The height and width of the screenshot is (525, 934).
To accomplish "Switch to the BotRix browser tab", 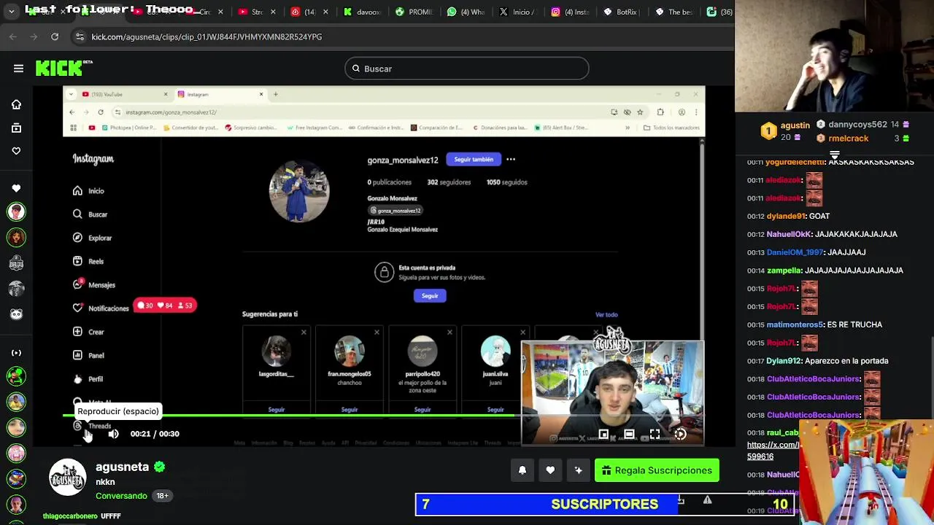I will coord(620,12).
